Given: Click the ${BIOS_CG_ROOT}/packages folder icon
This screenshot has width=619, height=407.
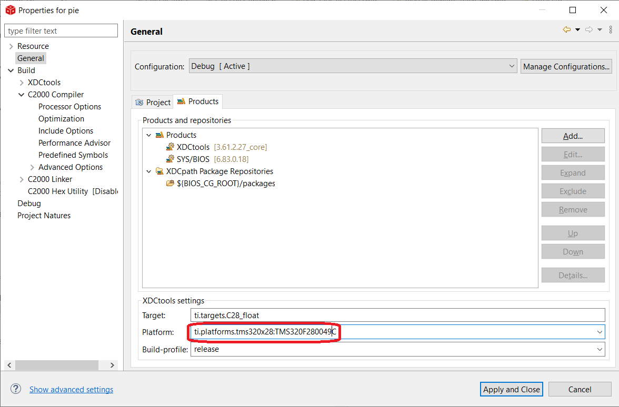Looking at the screenshot, I should click(x=170, y=184).
